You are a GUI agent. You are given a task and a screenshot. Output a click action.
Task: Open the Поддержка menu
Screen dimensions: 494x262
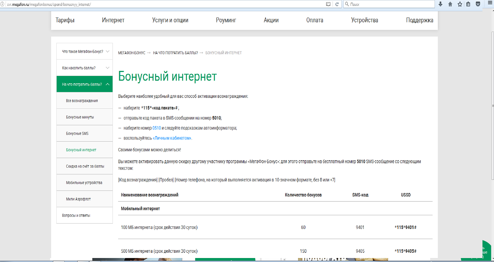point(420,20)
